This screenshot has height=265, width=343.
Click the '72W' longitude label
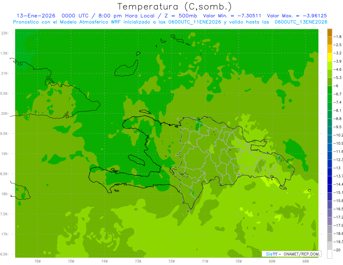[x=172, y=261]
